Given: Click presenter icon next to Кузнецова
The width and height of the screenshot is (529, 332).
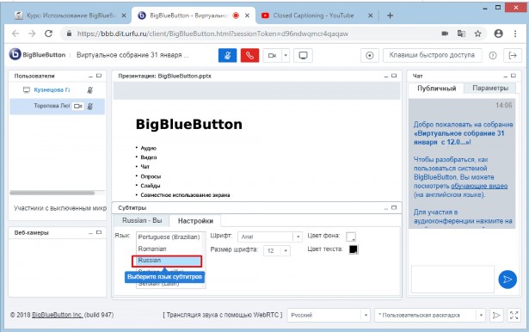Looking at the screenshot, I should click(27, 90).
